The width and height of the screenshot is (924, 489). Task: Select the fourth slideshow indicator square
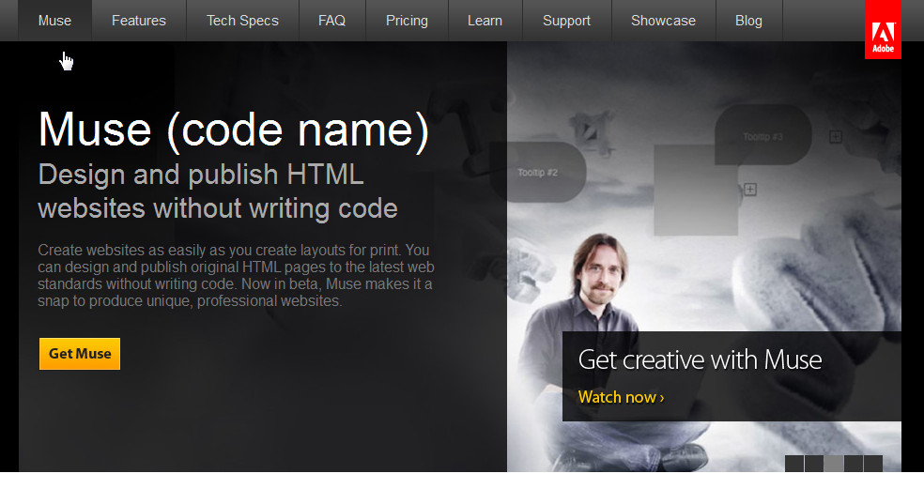point(854,464)
